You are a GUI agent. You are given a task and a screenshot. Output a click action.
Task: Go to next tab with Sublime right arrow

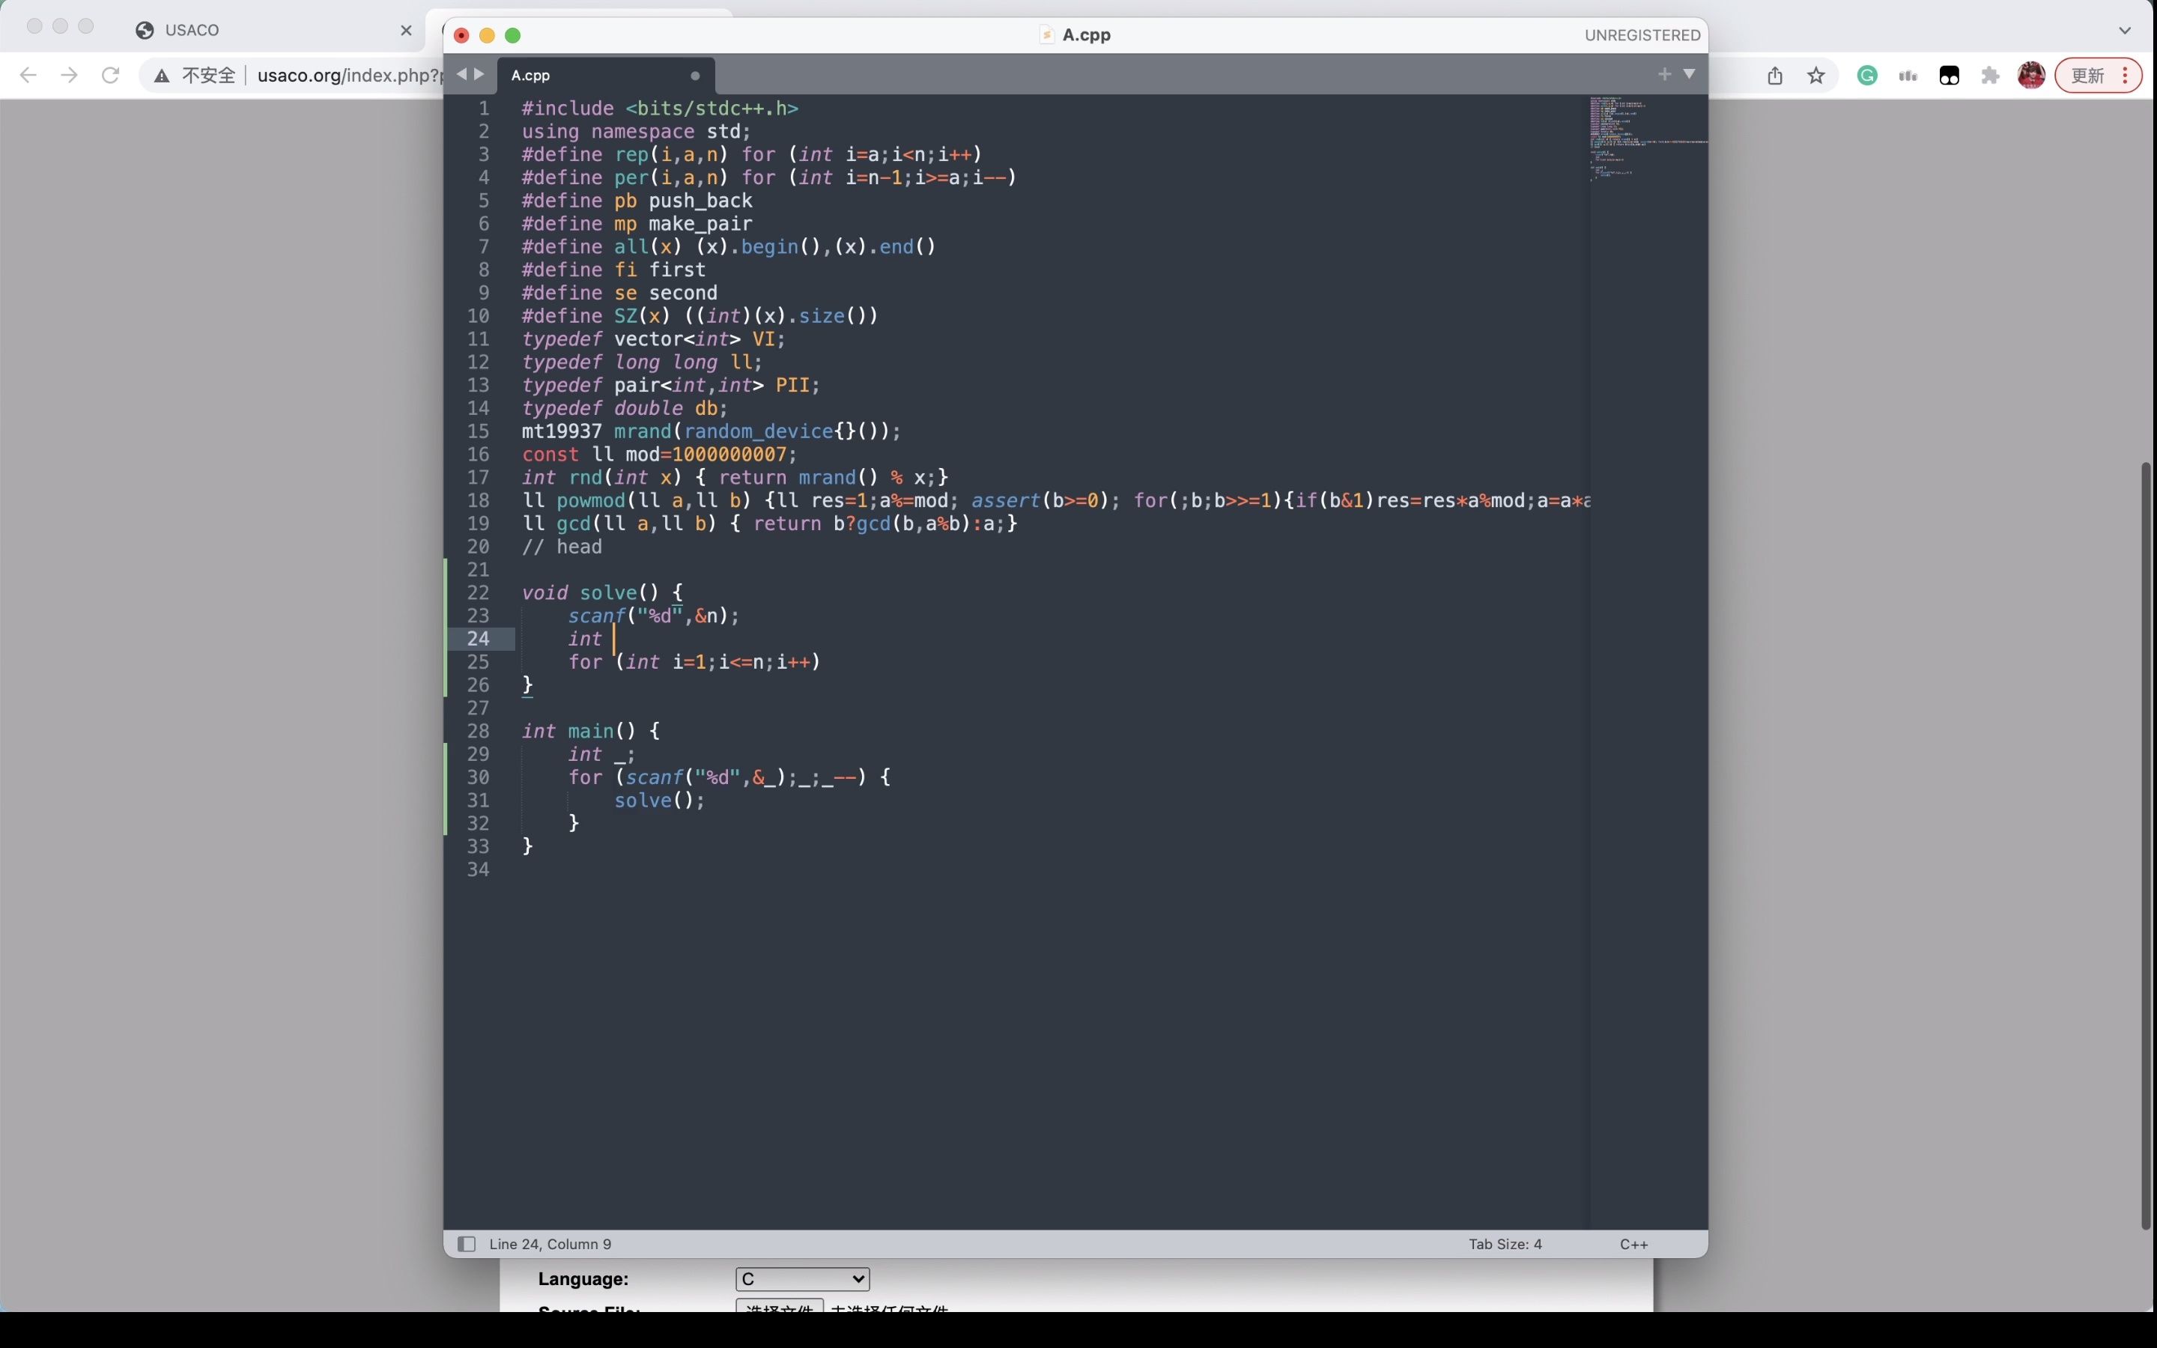point(479,74)
